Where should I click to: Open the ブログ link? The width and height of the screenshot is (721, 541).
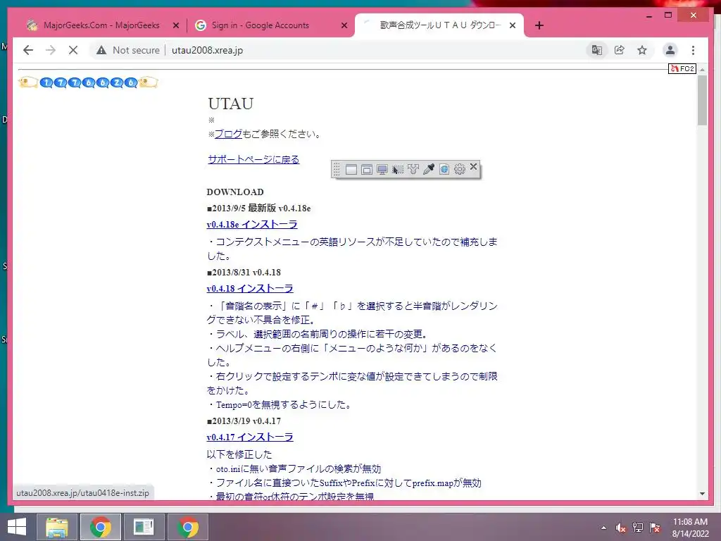(229, 134)
